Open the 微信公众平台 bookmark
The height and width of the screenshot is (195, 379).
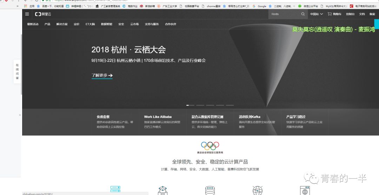[x=308, y=6]
